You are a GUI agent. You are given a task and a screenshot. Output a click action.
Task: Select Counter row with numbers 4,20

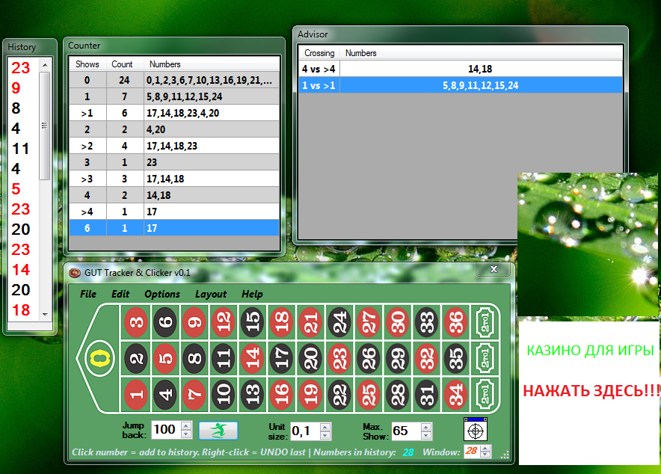174,129
